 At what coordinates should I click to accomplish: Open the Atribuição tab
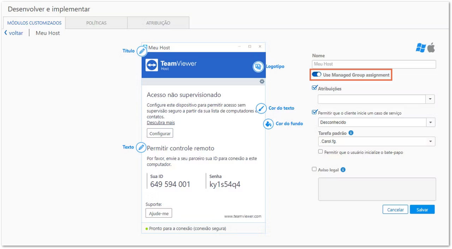(158, 23)
